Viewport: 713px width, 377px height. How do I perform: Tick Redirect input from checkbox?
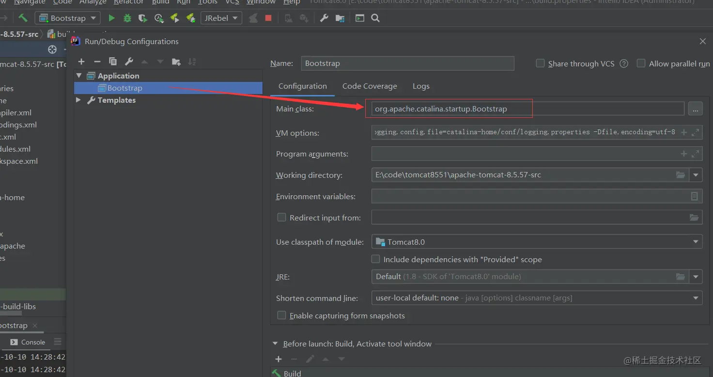coord(281,217)
